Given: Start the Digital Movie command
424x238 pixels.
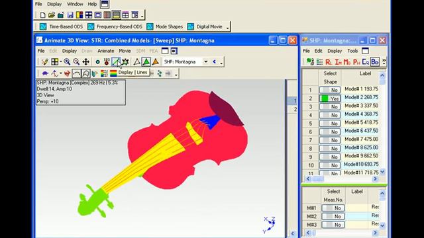Looking at the screenshot, I should [205, 26].
